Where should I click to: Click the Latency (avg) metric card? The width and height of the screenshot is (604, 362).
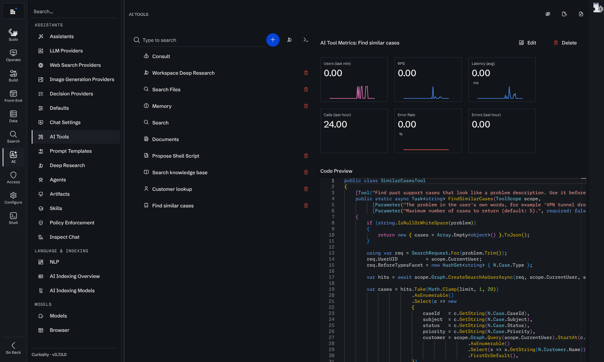coord(502,80)
